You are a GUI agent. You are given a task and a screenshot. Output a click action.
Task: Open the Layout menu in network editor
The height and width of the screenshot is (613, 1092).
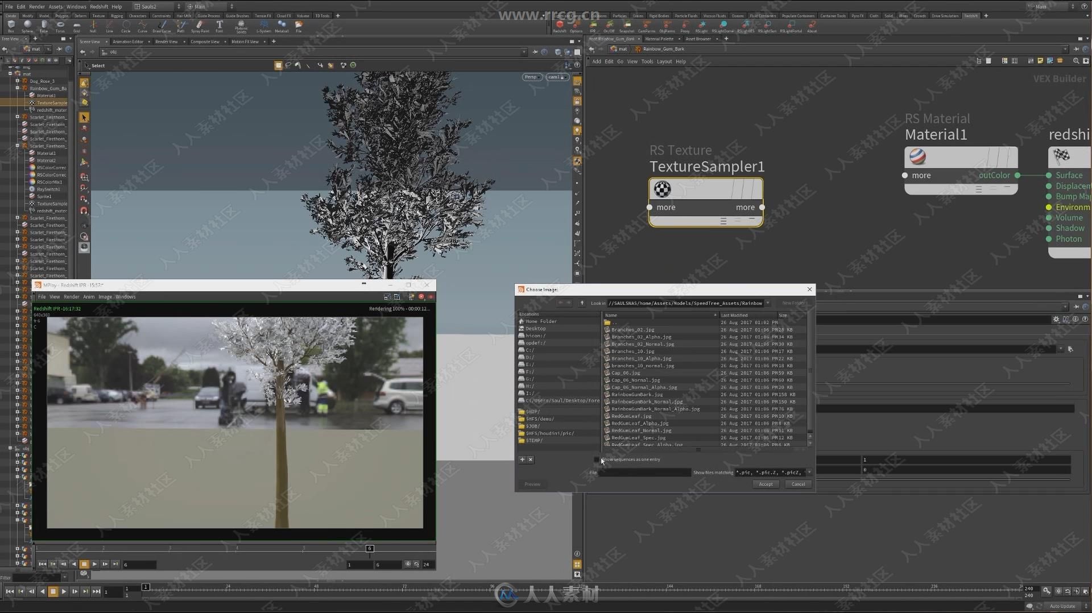[664, 61]
